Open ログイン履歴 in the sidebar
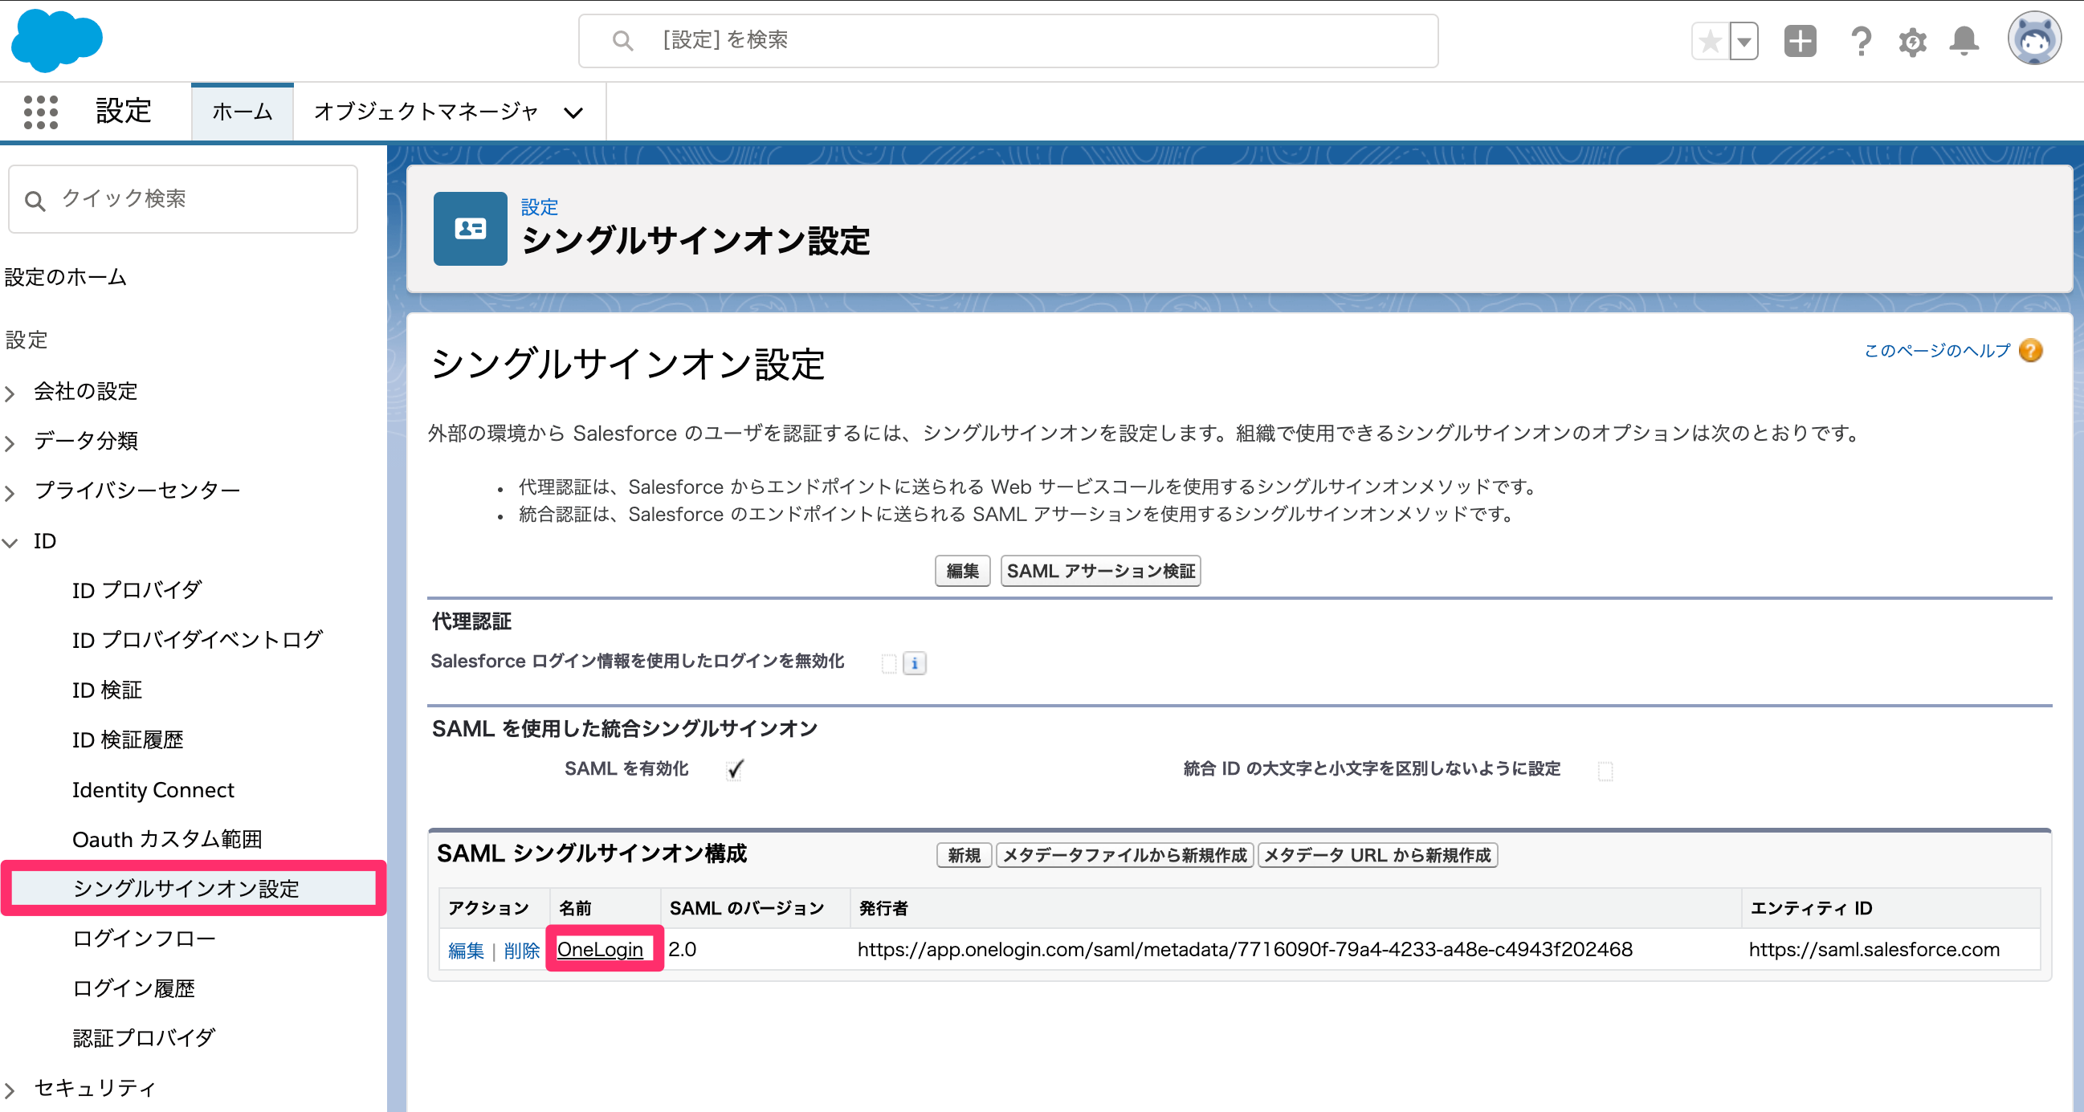The image size is (2084, 1112). [133, 988]
